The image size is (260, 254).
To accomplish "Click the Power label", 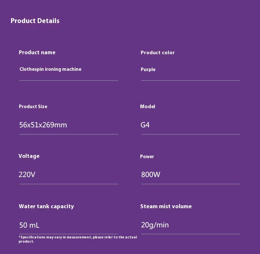I will coord(147,157).
